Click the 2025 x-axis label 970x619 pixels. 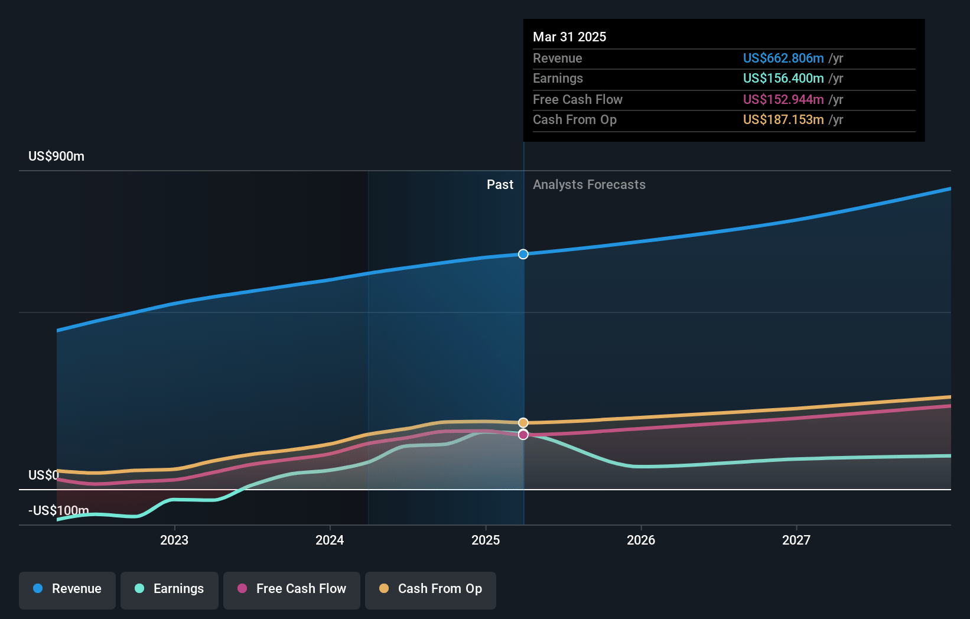coord(486,540)
